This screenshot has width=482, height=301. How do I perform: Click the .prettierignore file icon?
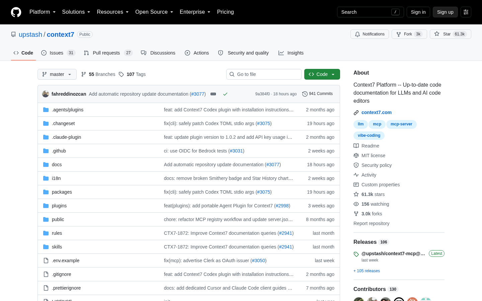coord(46,288)
